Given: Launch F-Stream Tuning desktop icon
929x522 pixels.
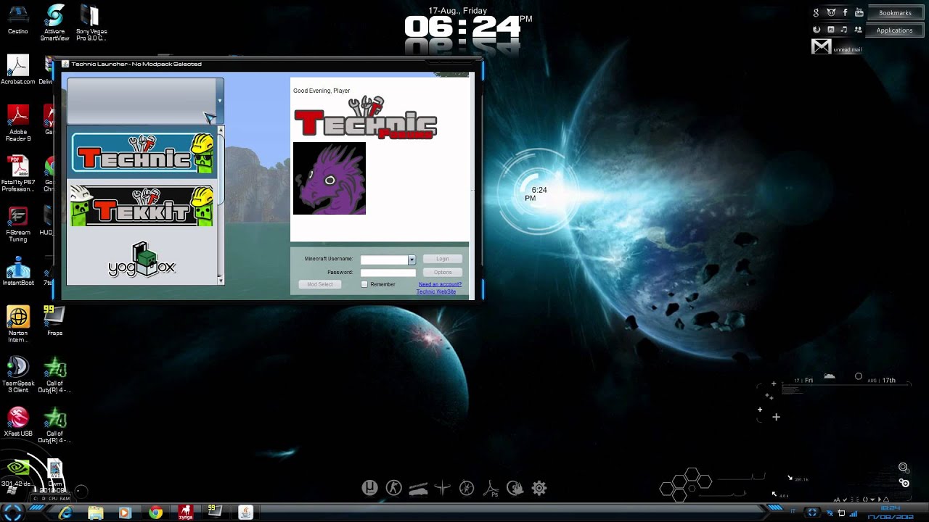Looking at the screenshot, I should click(17, 225).
